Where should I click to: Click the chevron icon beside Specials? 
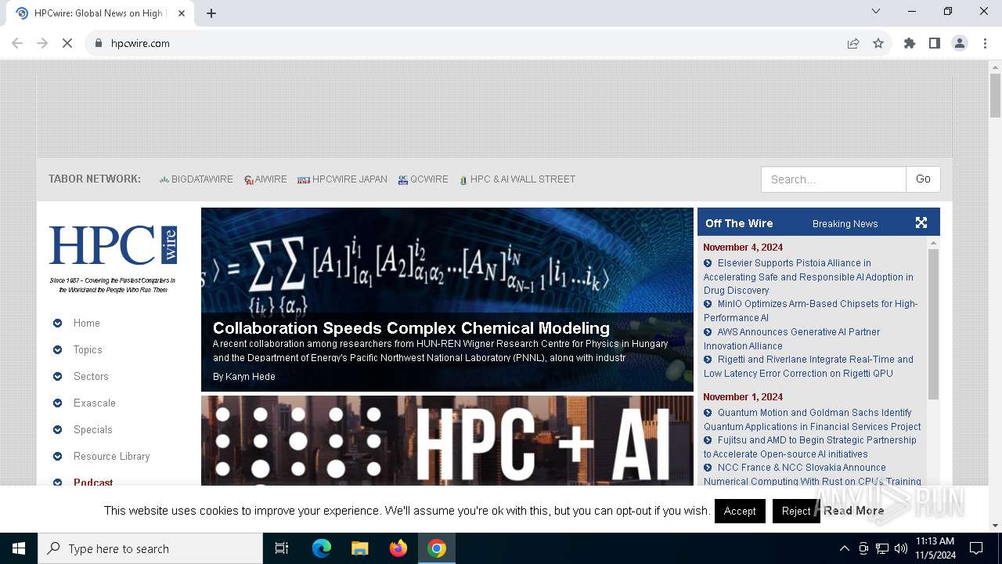click(x=57, y=429)
